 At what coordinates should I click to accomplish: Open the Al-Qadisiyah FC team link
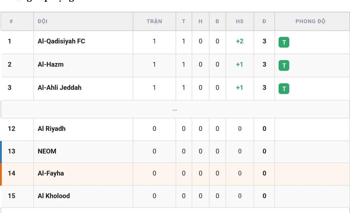pyautogui.click(x=61, y=41)
